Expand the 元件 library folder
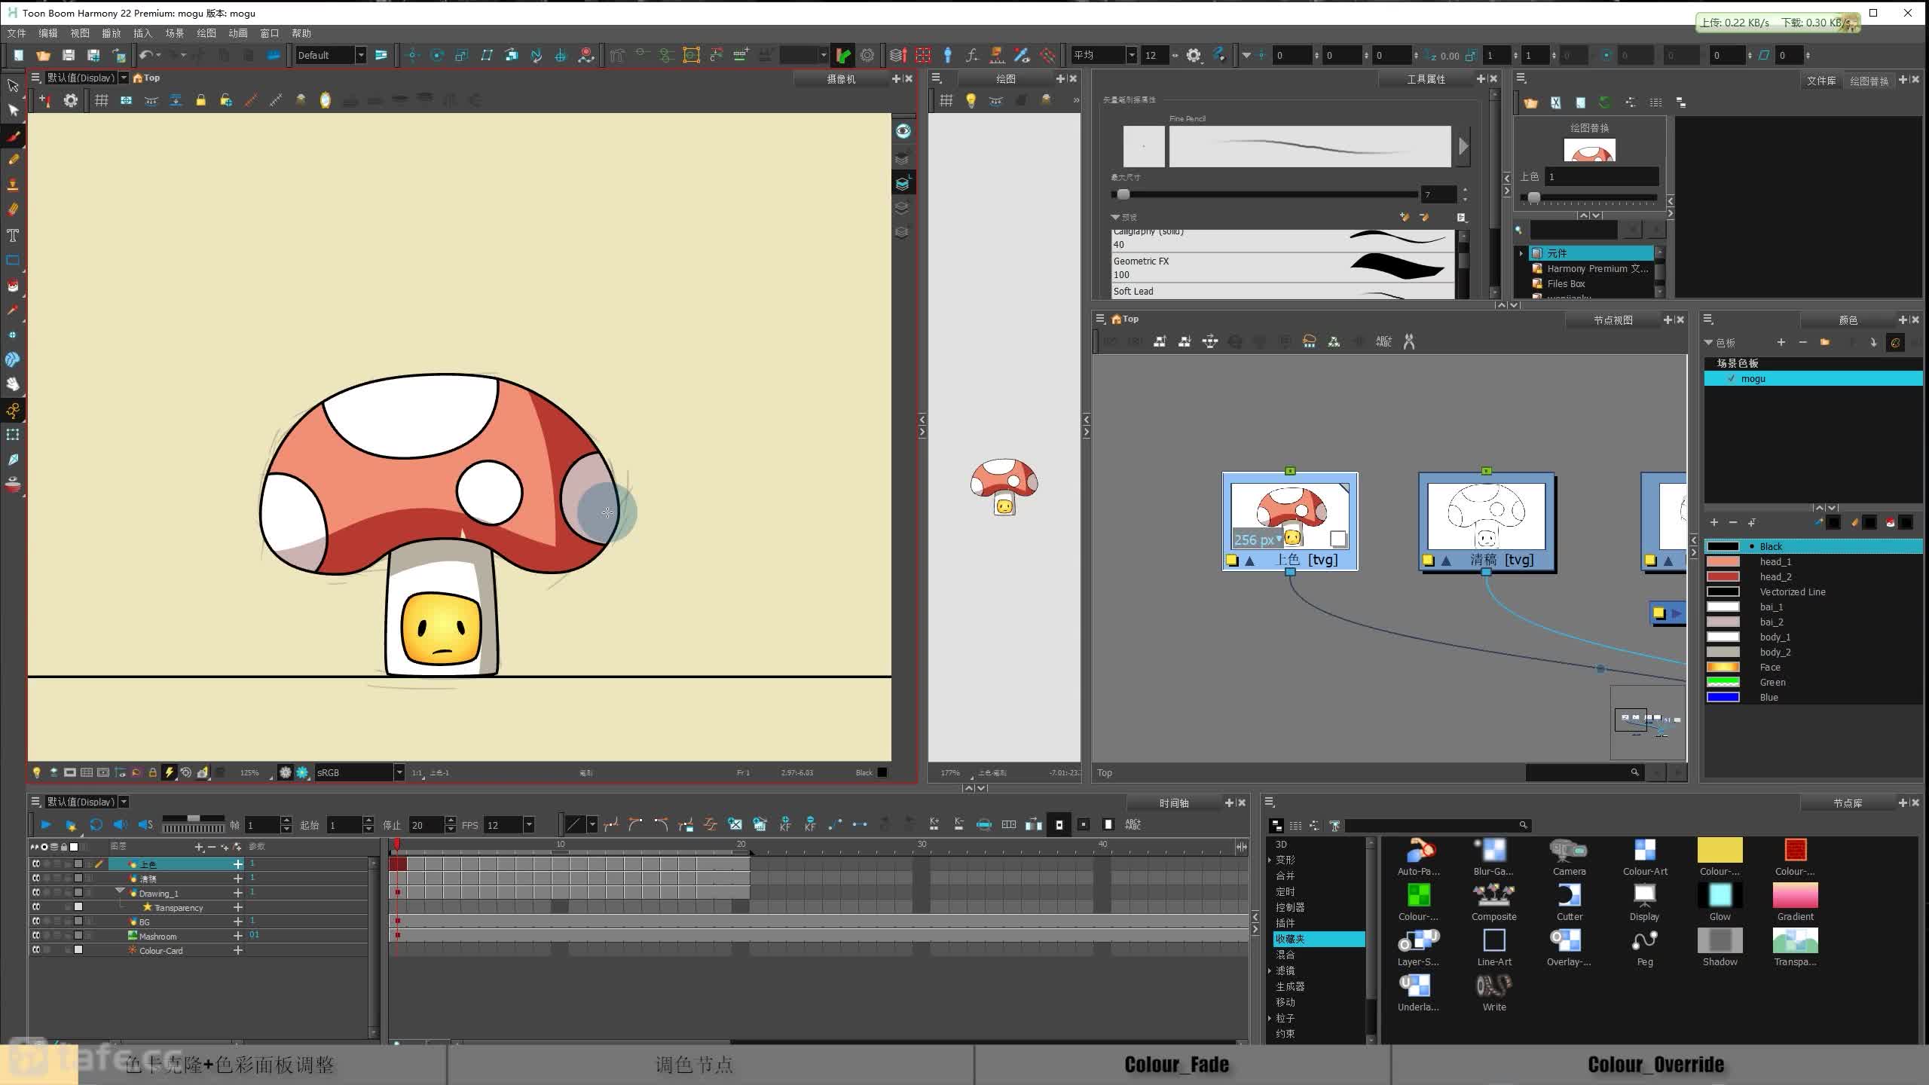This screenshot has height=1085, width=1929. [x=1521, y=253]
